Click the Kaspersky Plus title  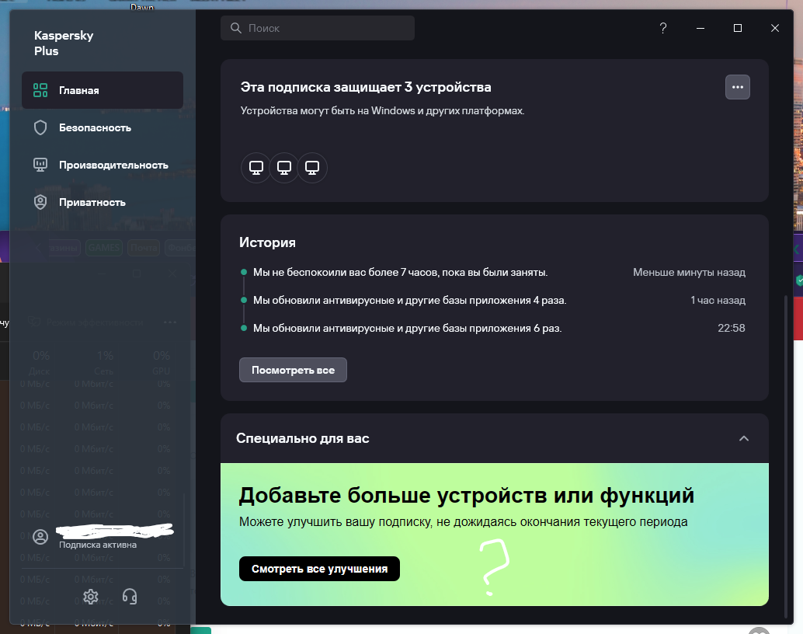(64, 43)
